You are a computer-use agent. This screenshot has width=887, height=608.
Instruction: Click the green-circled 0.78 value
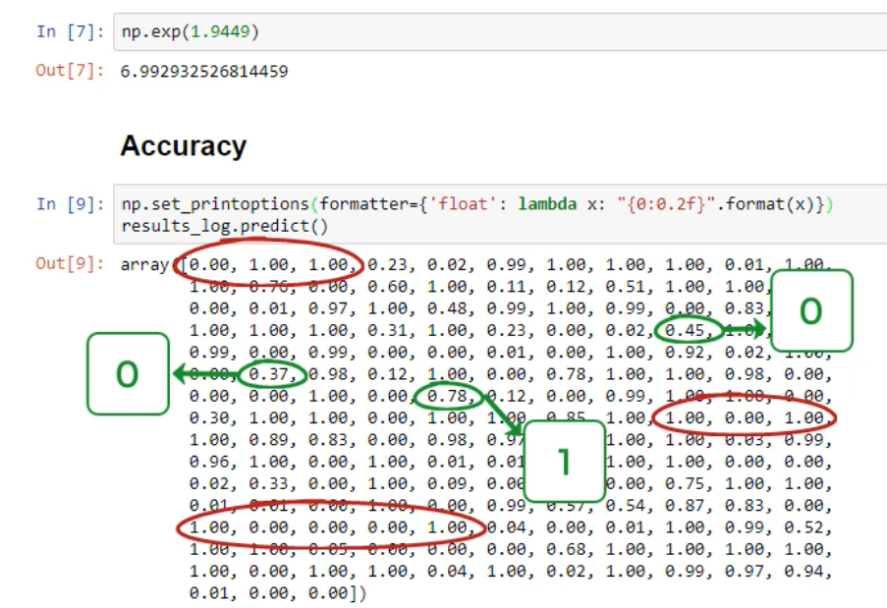pyautogui.click(x=447, y=395)
